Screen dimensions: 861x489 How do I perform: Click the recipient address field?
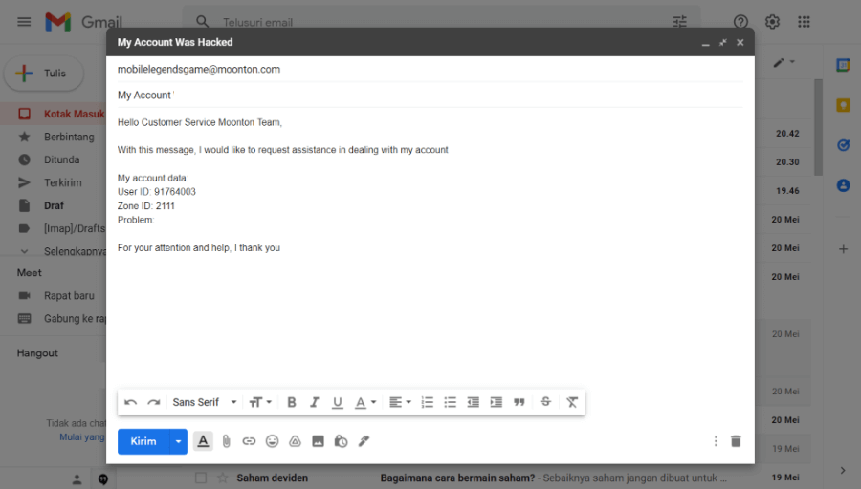[x=430, y=70]
